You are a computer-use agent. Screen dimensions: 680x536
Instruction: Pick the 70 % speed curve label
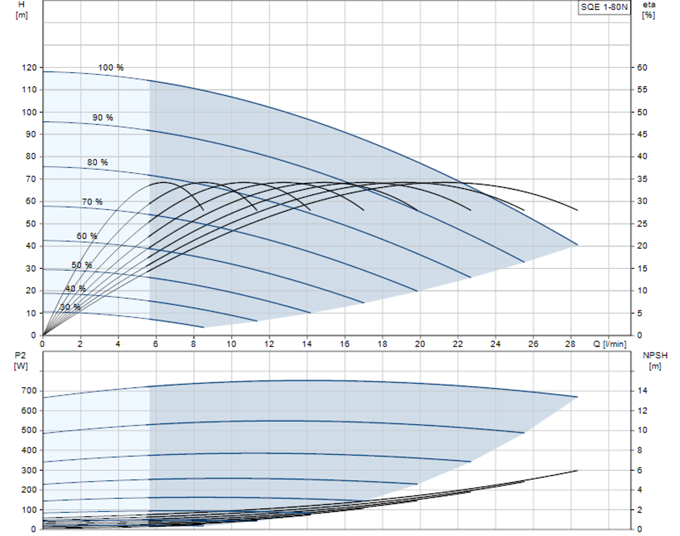(x=92, y=202)
